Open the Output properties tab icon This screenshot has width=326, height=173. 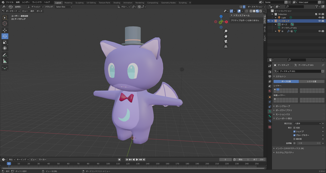[x=270, y=77]
